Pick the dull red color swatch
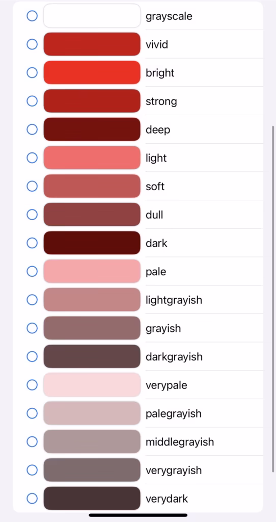The height and width of the screenshot is (522, 276). click(92, 215)
